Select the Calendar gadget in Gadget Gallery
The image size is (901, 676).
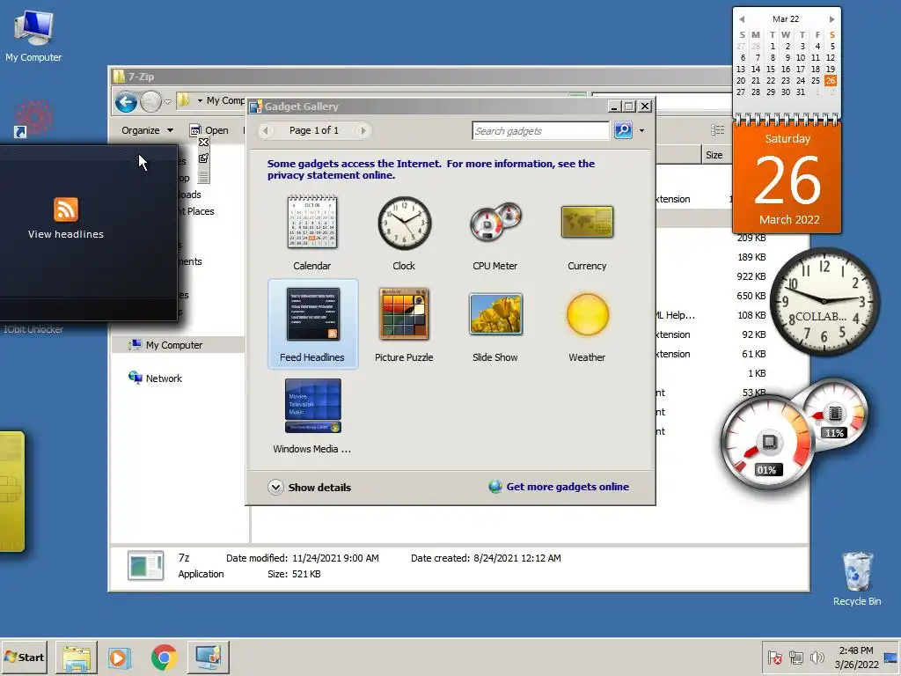312,232
